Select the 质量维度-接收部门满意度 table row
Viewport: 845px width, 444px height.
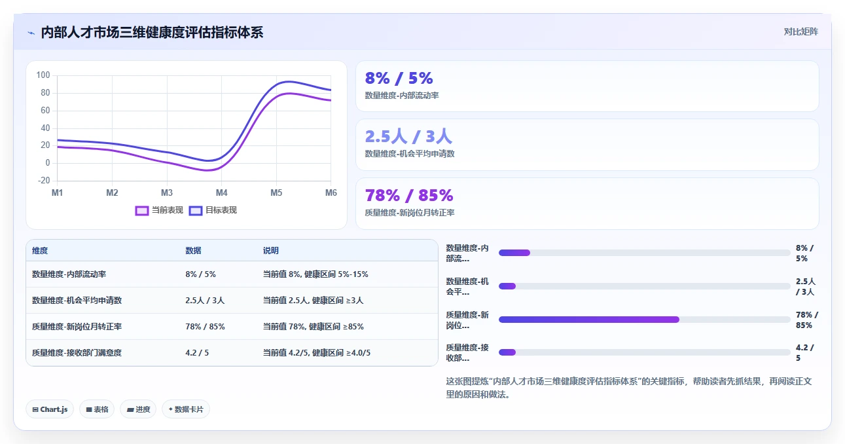click(x=232, y=353)
